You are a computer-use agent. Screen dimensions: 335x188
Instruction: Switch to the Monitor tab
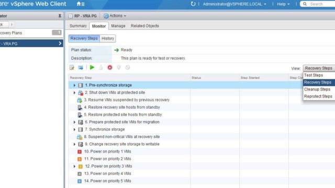click(99, 26)
